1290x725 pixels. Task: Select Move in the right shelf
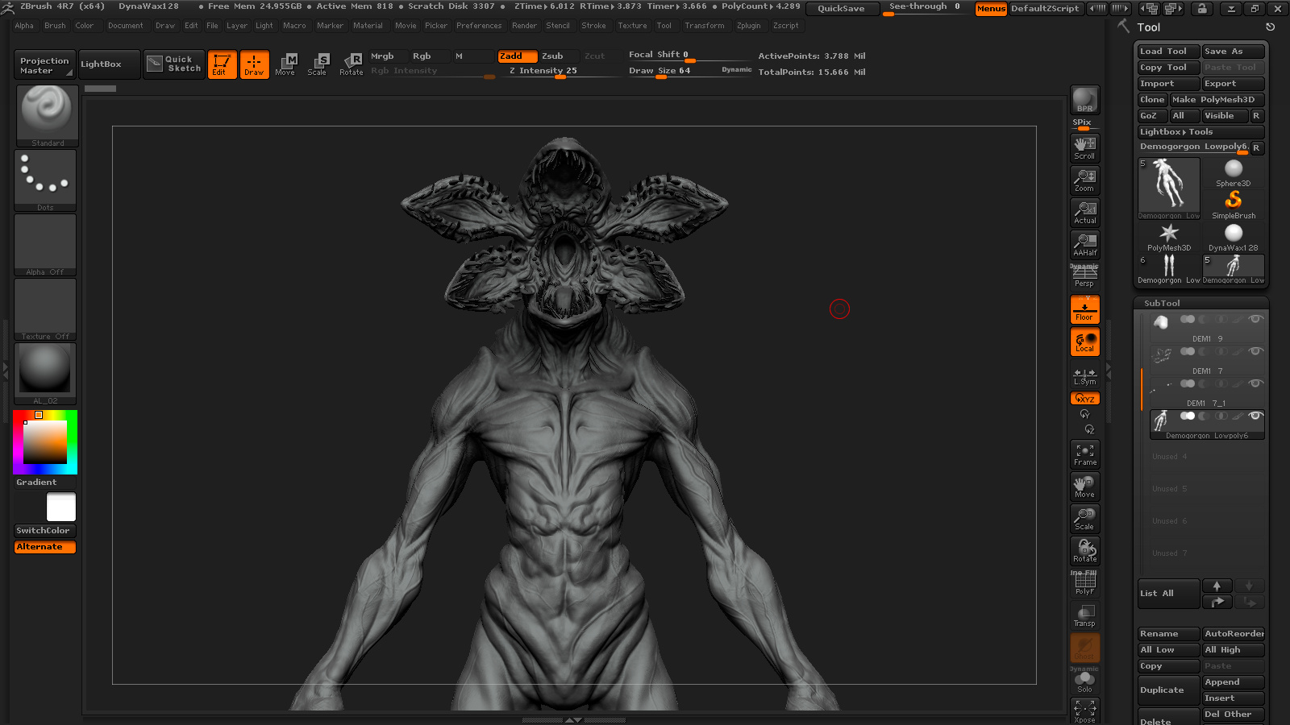pyautogui.click(x=1084, y=487)
